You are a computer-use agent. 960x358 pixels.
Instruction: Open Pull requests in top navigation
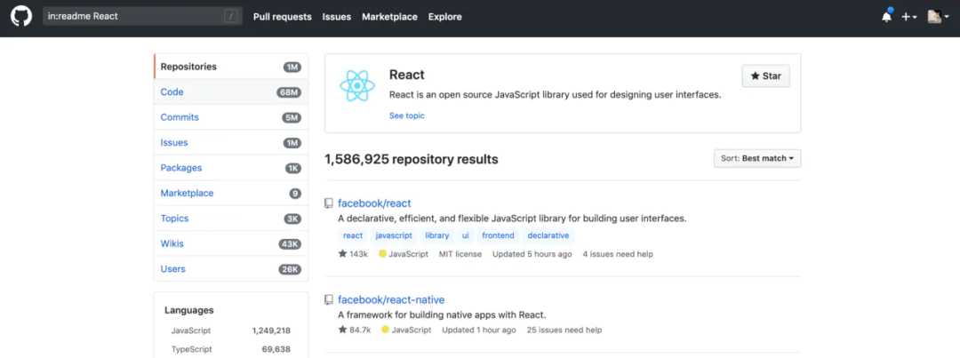pos(282,17)
